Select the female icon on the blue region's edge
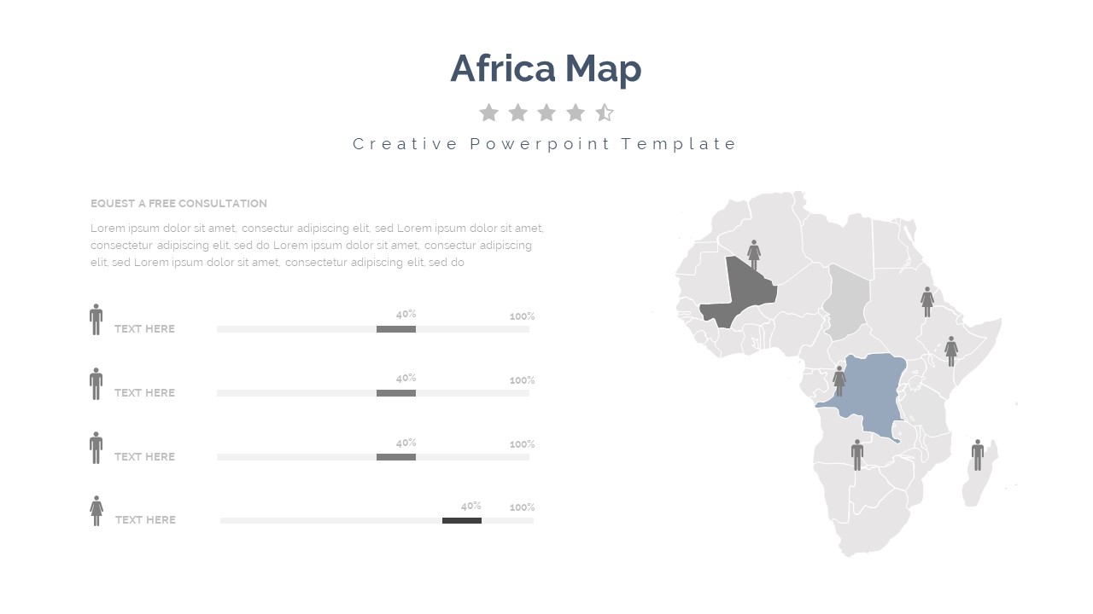Image resolution: width=1093 pixels, height=614 pixels. pos(839,380)
